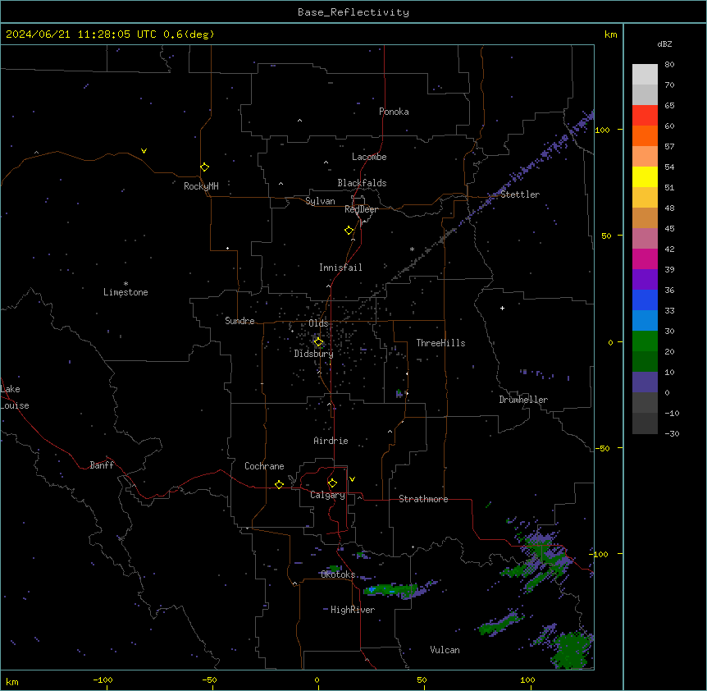Click the yellow V marker northwest of RockyMH
Screen dimensions: 707x691
(x=144, y=151)
